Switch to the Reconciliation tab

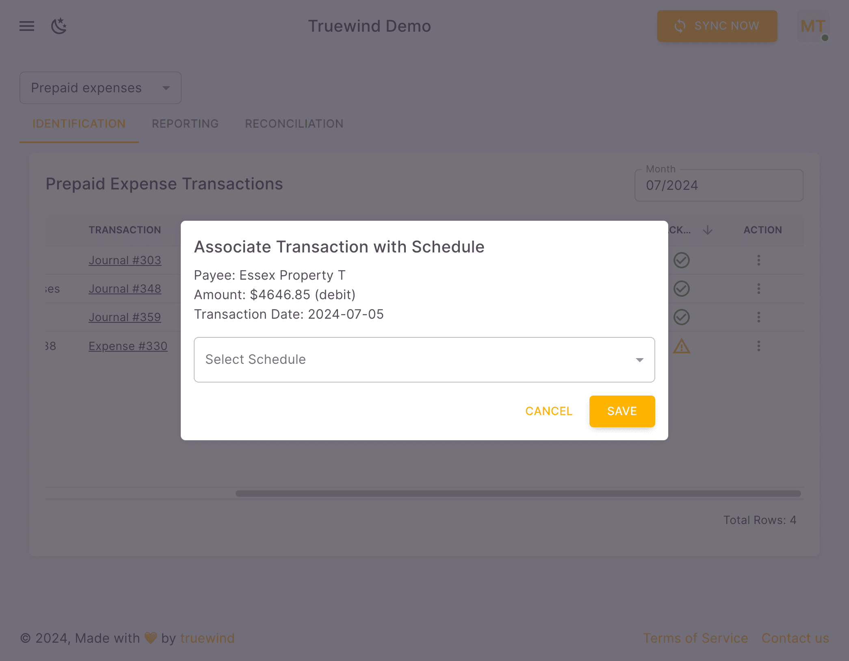point(294,124)
